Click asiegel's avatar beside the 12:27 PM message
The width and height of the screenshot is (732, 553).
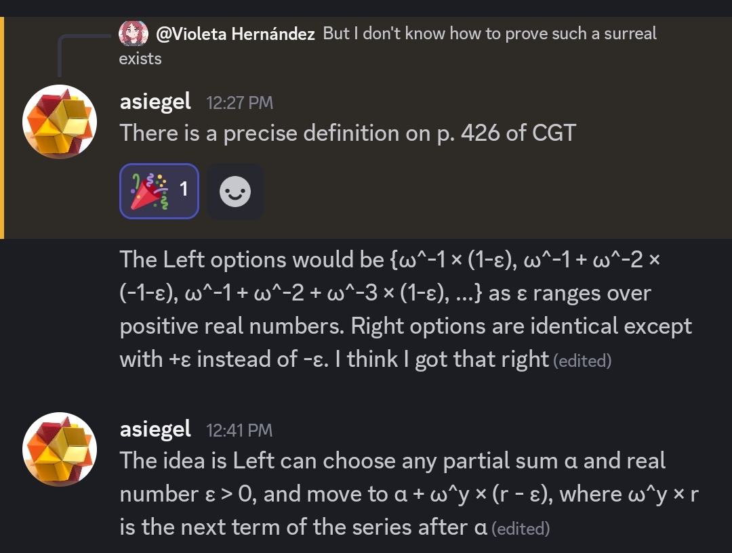60,122
